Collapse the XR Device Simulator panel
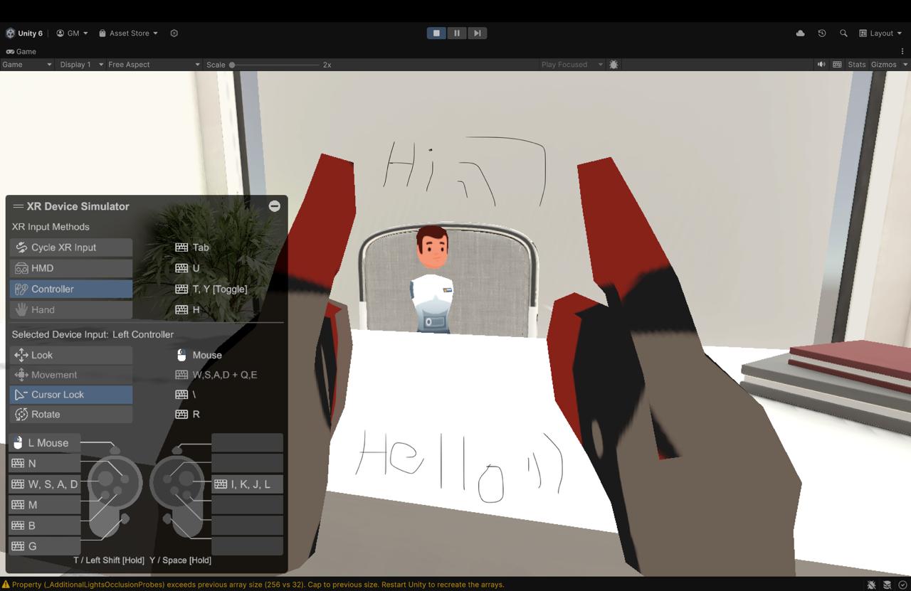 274,206
